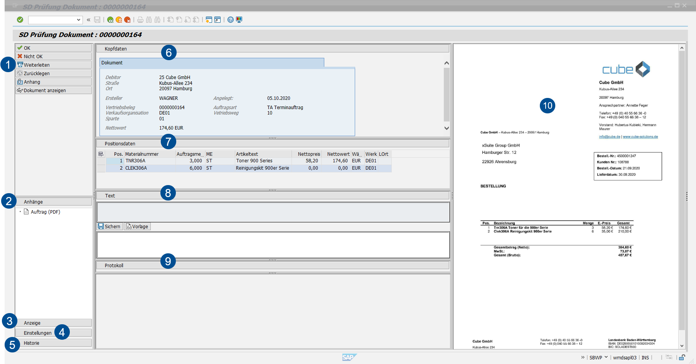Create a new session via the toolbar icon
The height and width of the screenshot is (364, 696).
[x=209, y=20]
